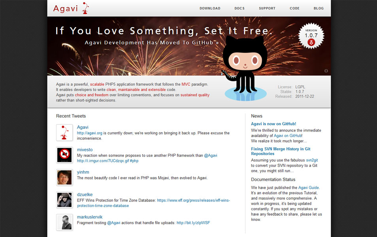Open the 'Agavi Guide' documentation link

309,188
